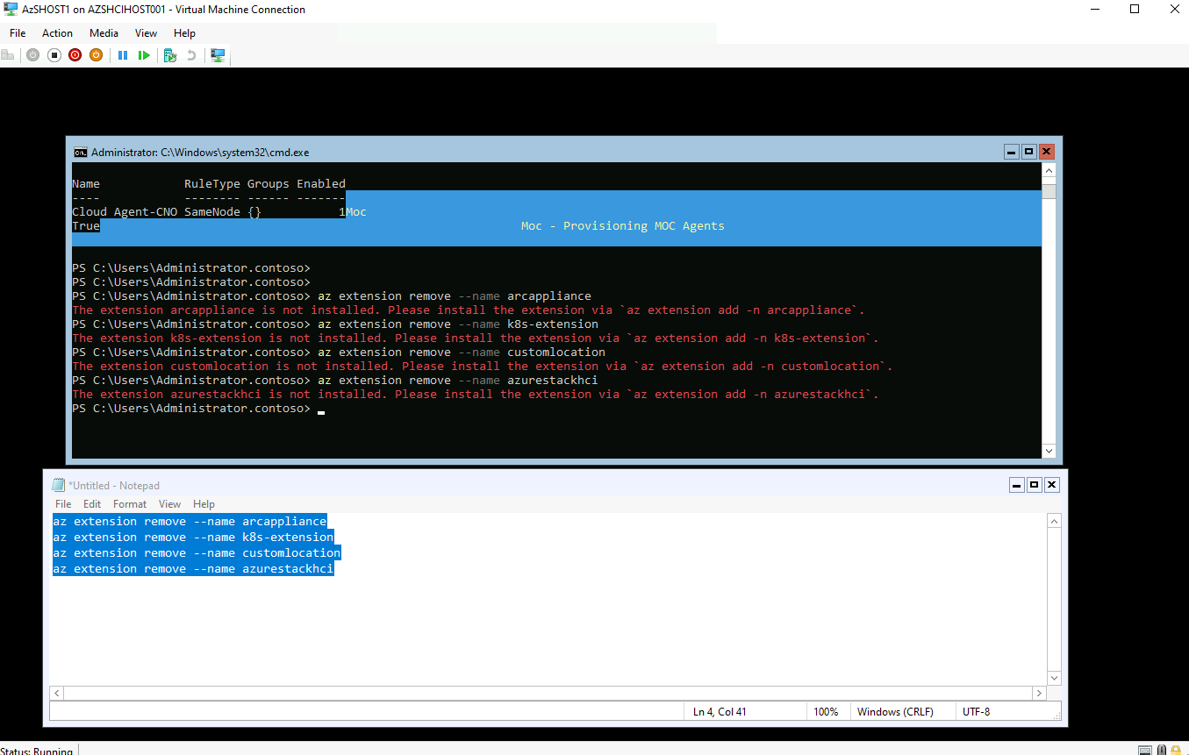Open Notepad's Format menu

pos(130,504)
